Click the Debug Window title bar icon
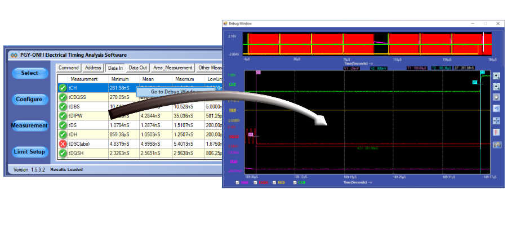The height and width of the screenshot is (225, 507). coord(226,24)
